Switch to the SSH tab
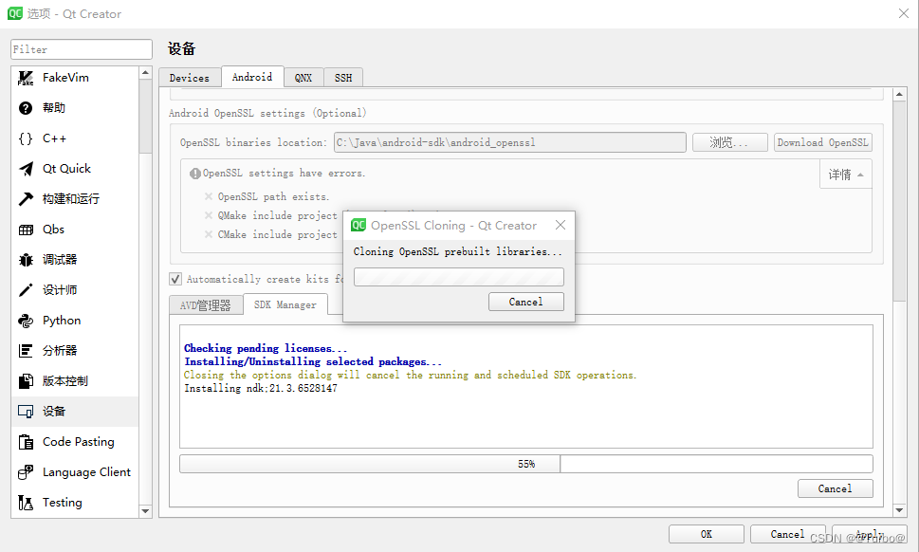This screenshot has height=552, width=919. tap(343, 78)
